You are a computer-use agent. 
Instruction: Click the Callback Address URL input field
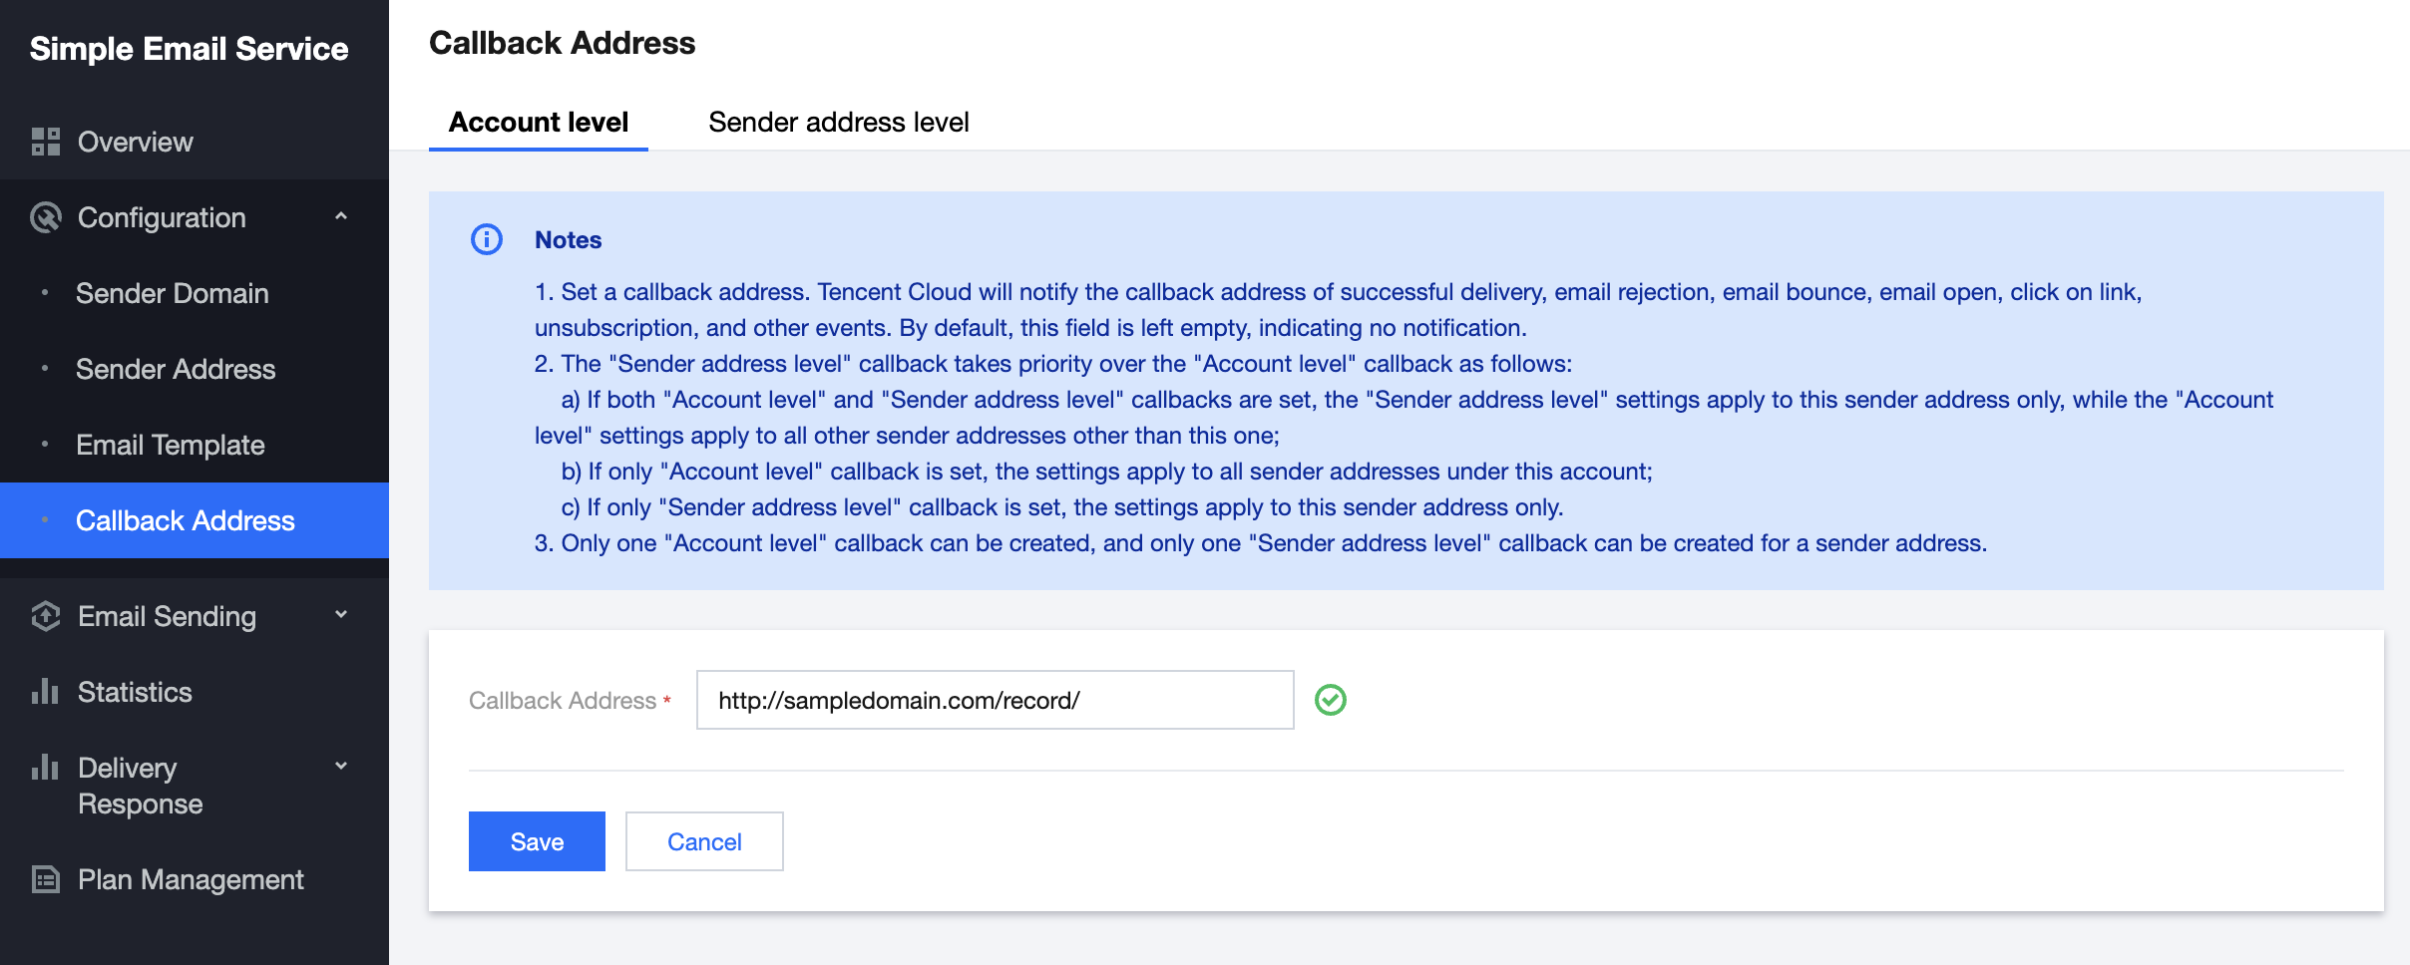click(x=995, y=700)
